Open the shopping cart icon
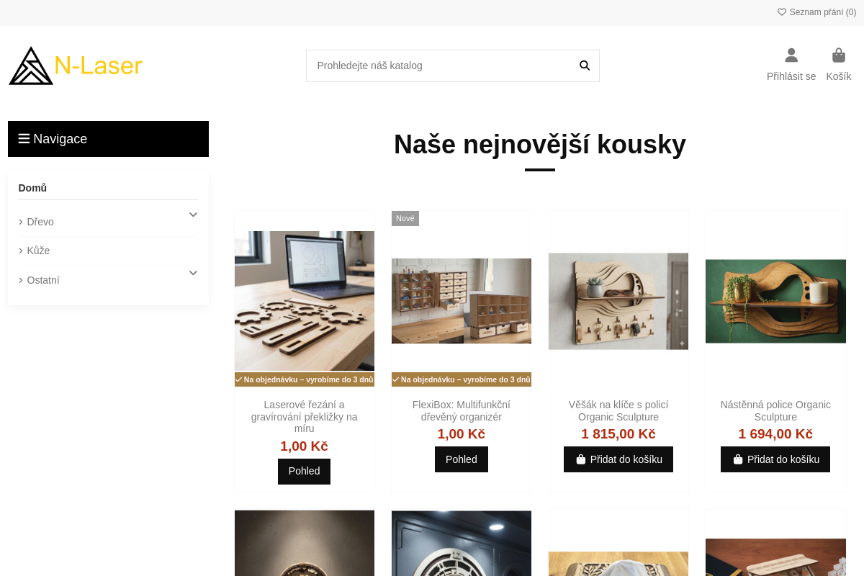864x576 pixels. (839, 55)
